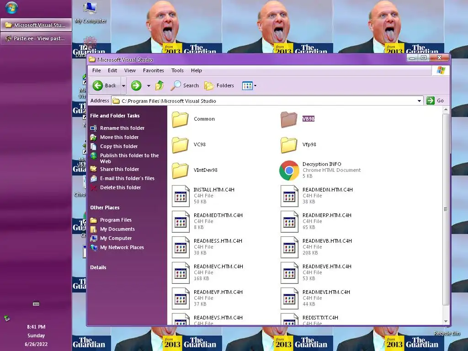Expand the Views dropdown arrow

[255, 86]
